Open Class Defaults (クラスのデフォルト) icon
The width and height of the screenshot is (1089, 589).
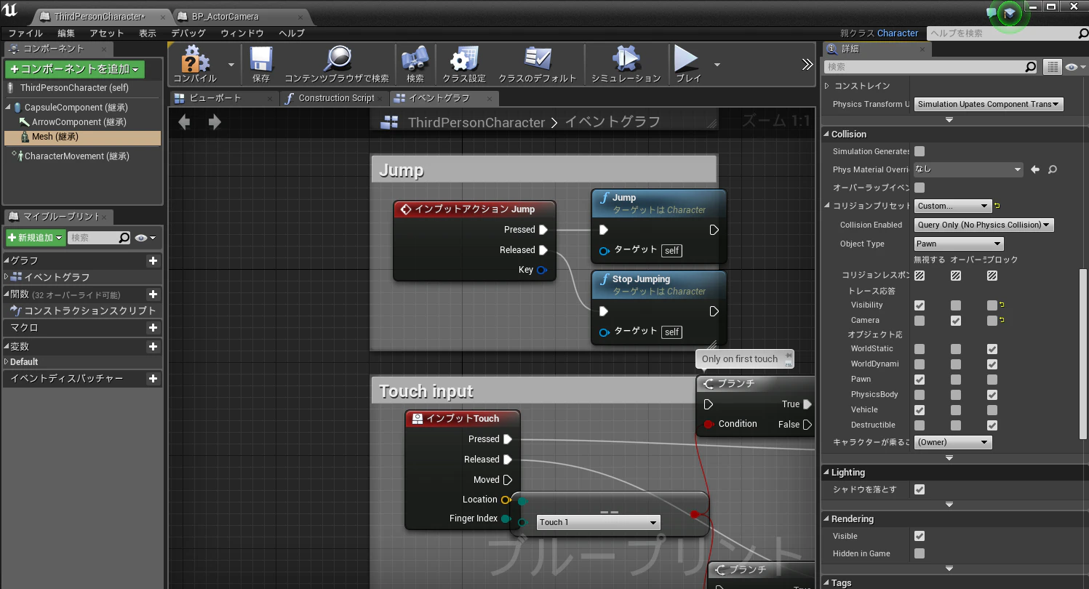pos(538,60)
